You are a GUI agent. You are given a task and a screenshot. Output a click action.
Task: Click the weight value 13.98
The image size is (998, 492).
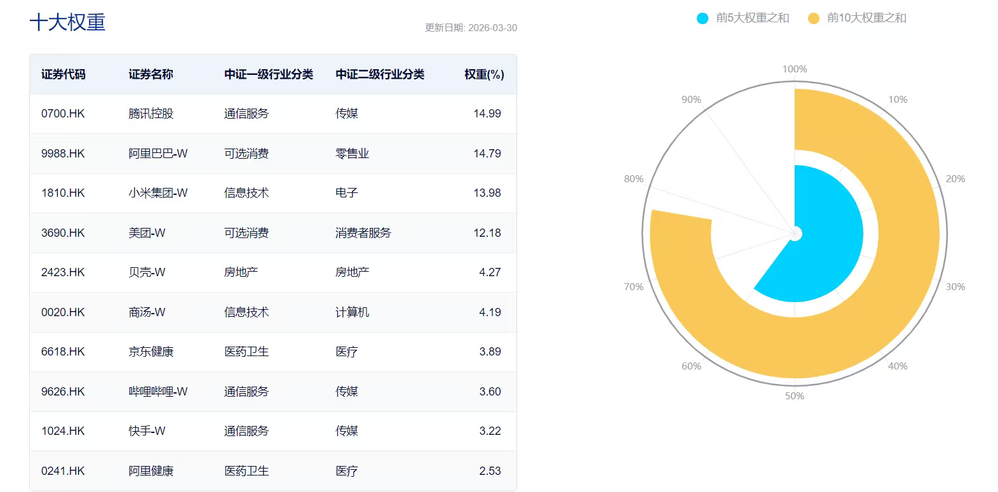[x=487, y=193]
